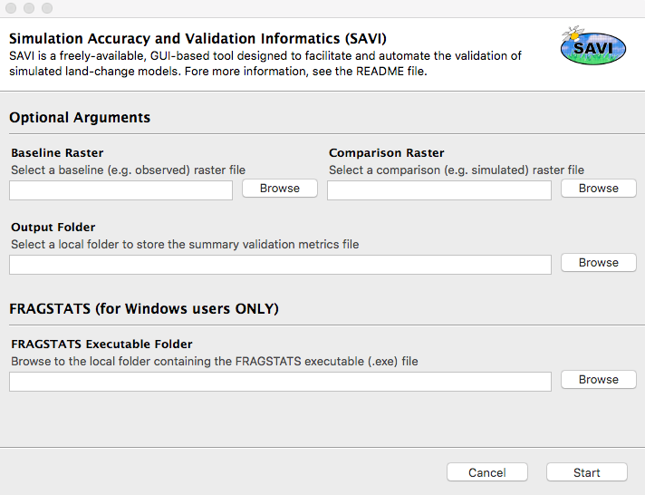Focus the Output Folder path field
This screenshot has height=495, width=645.
280,265
